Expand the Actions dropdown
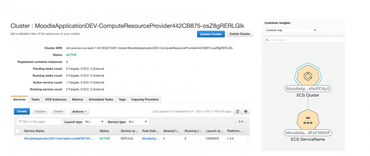This screenshot has width=370, height=156. (79, 112)
